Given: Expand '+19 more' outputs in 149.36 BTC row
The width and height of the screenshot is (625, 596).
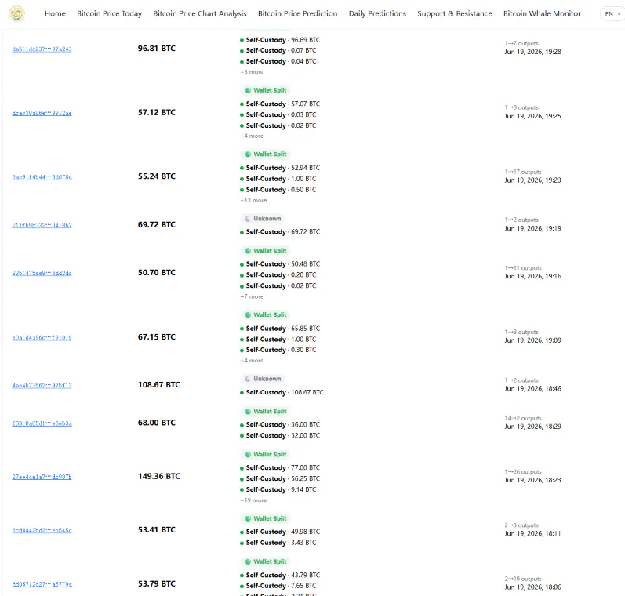Looking at the screenshot, I should point(253,500).
